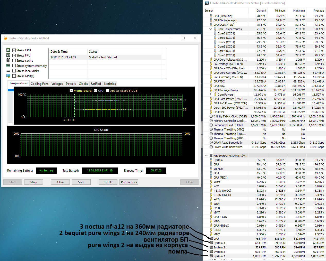The width and height of the screenshot is (326, 261).
Task: Click the Stress CPU chip icon
Action: click(8, 50)
